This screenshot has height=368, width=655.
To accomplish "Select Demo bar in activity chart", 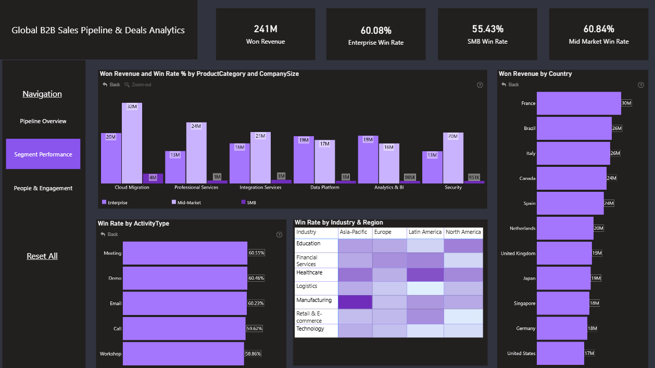I will [185, 278].
